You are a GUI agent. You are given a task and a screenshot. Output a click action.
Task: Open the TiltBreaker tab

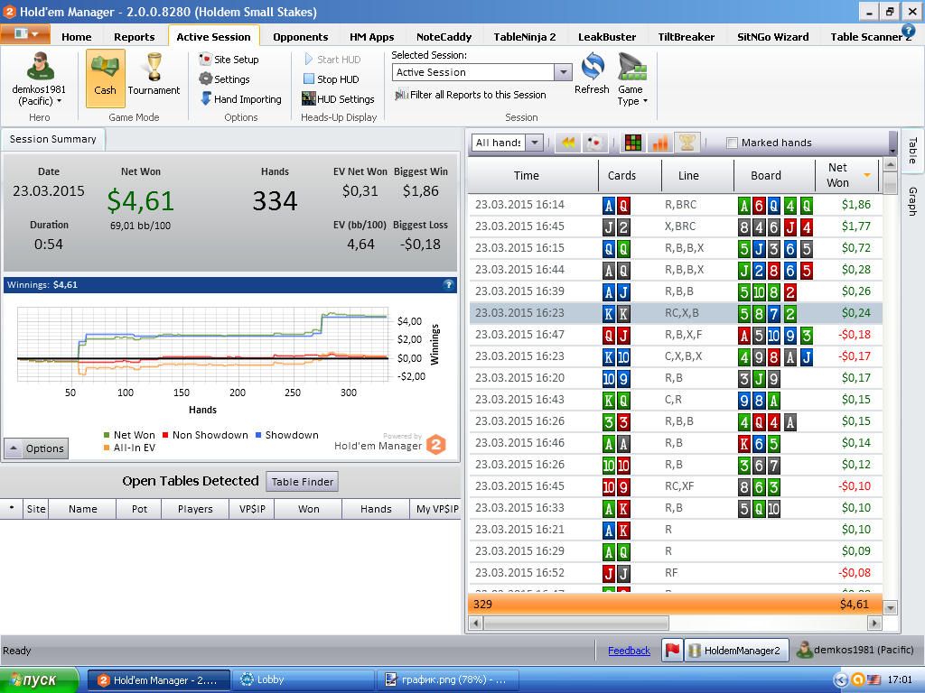point(687,36)
